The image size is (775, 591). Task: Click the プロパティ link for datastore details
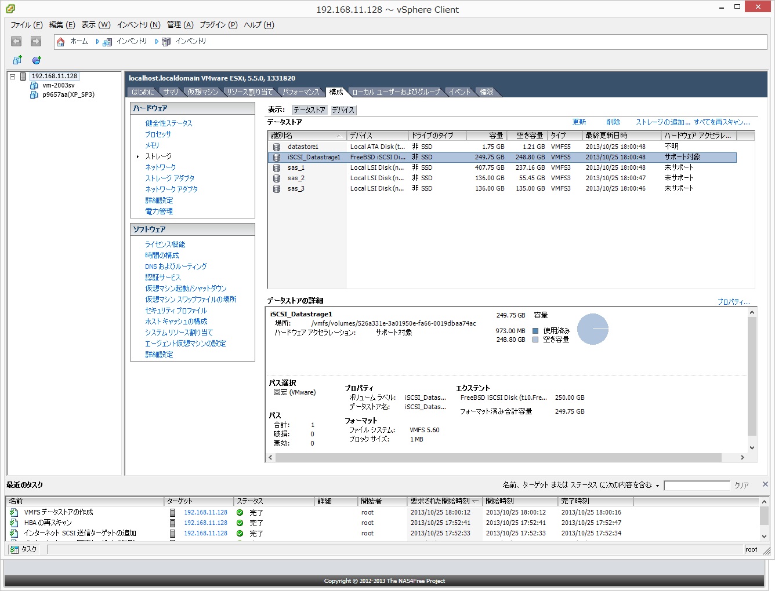(x=733, y=302)
